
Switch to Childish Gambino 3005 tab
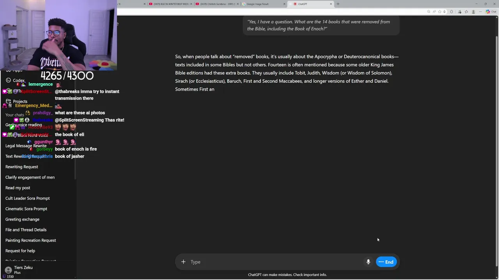click(216, 4)
